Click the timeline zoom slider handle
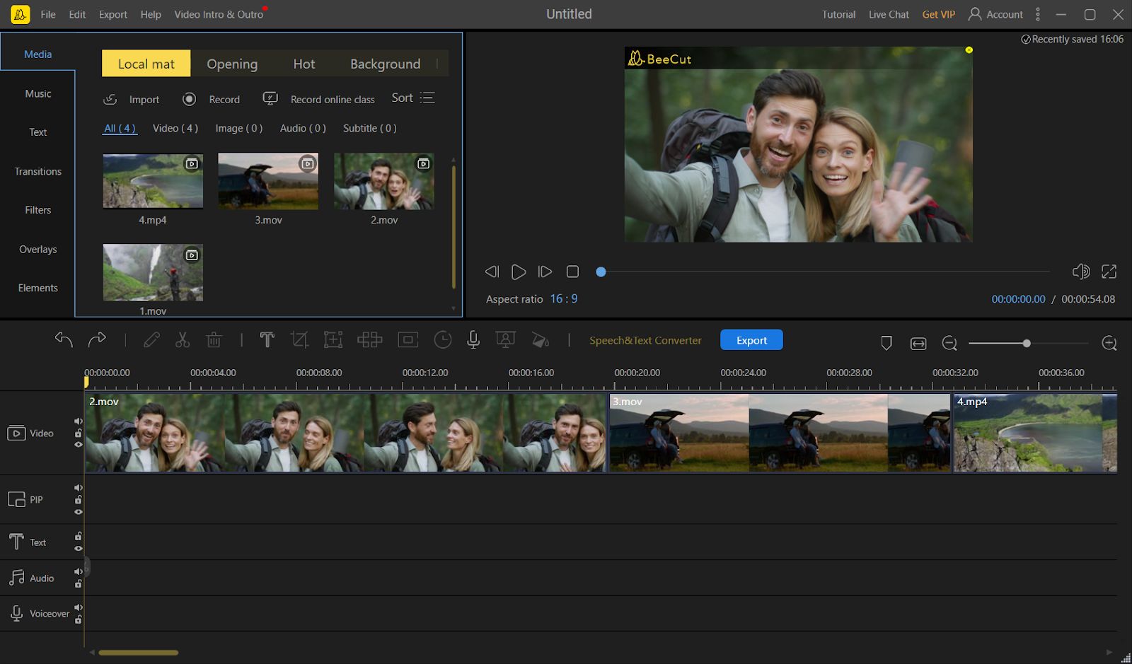The image size is (1132, 664). tap(1027, 344)
